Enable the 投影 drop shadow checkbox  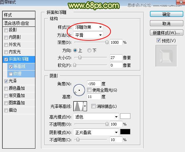(6, 30)
